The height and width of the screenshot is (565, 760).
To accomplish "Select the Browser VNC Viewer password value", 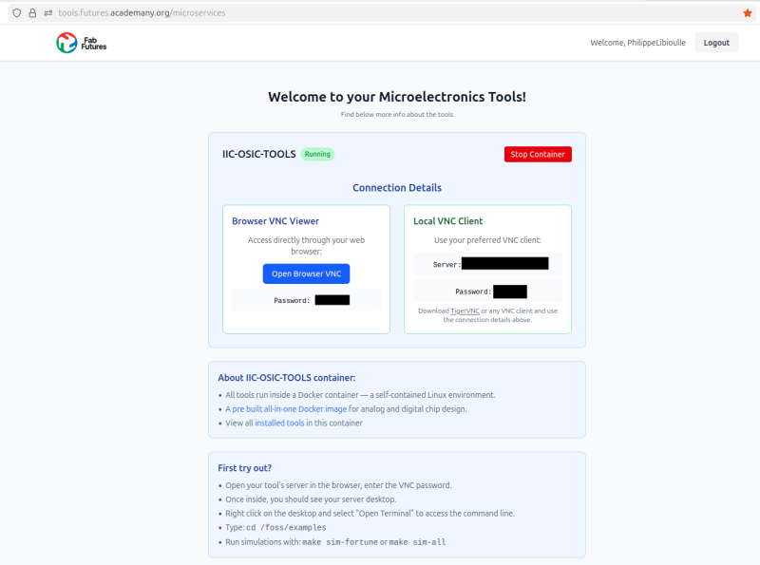I will pos(332,300).
